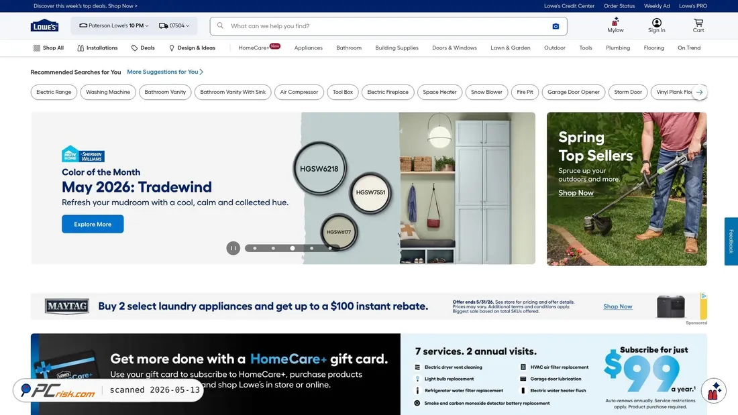Screen dimensions: 738x415
Task: Select Washing Machine suggestion chip
Action: click(108, 93)
